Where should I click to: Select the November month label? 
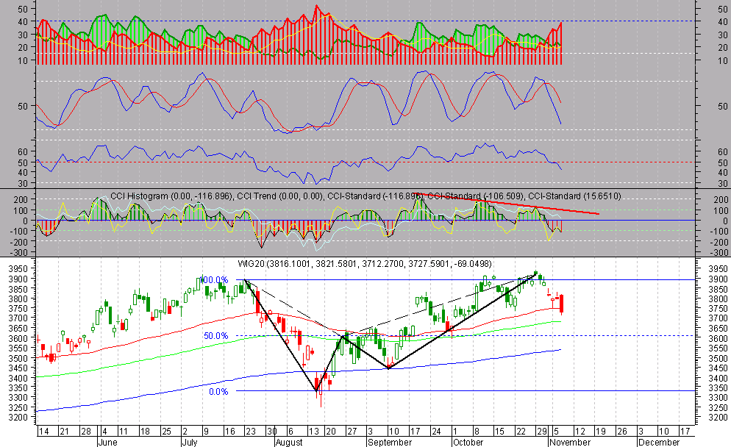click(570, 442)
